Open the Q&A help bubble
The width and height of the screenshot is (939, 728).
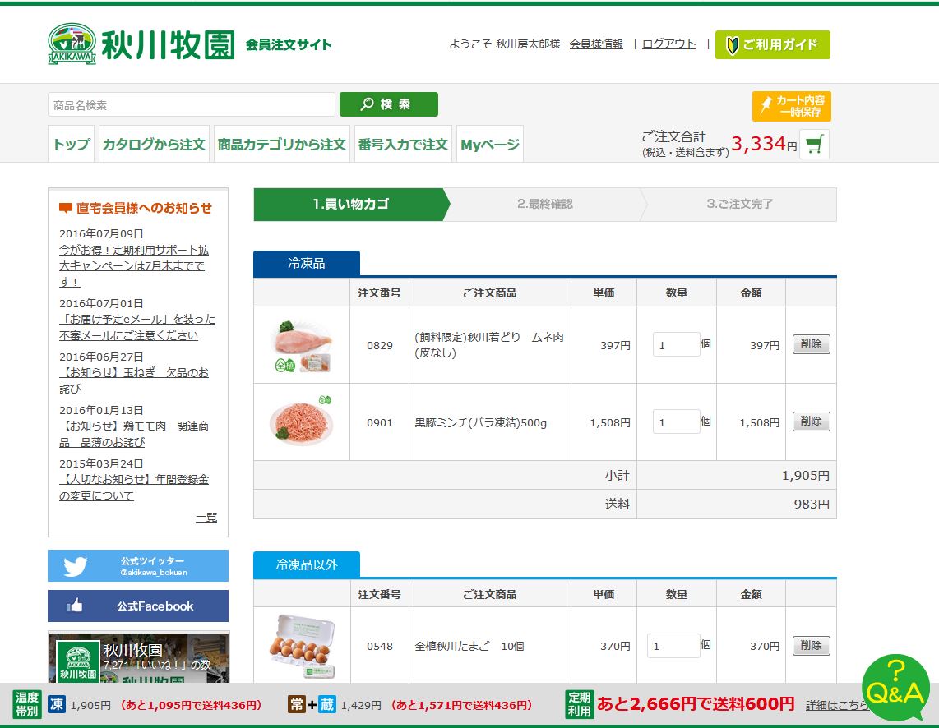895,687
